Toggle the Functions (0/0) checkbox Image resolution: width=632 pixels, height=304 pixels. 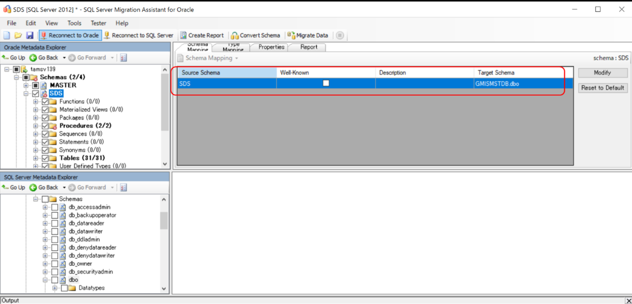point(45,102)
